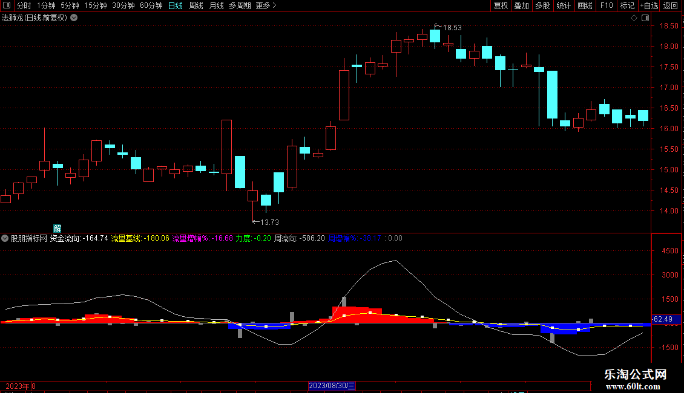The height and width of the screenshot is (393, 684).
Task: Select the 15分钟 period
Action: (x=95, y=5)
